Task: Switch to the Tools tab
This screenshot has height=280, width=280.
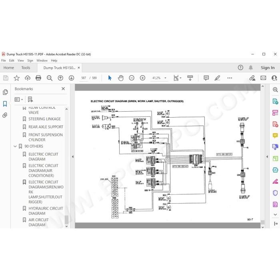Action: point(26,68)
